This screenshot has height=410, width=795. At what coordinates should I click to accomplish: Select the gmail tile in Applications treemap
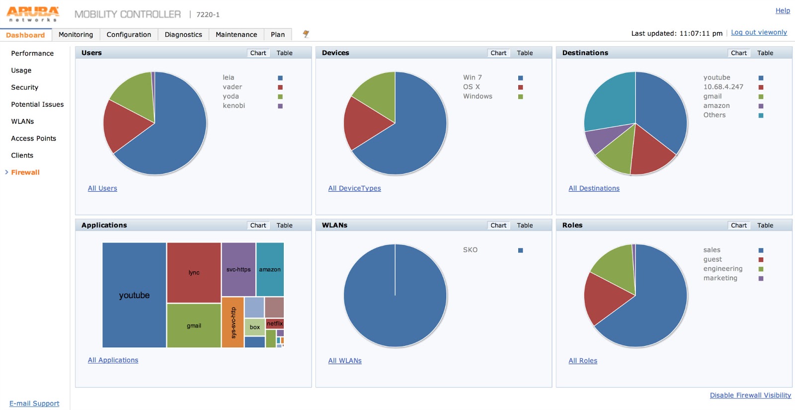pyautogui.click(x=194, y=326)
